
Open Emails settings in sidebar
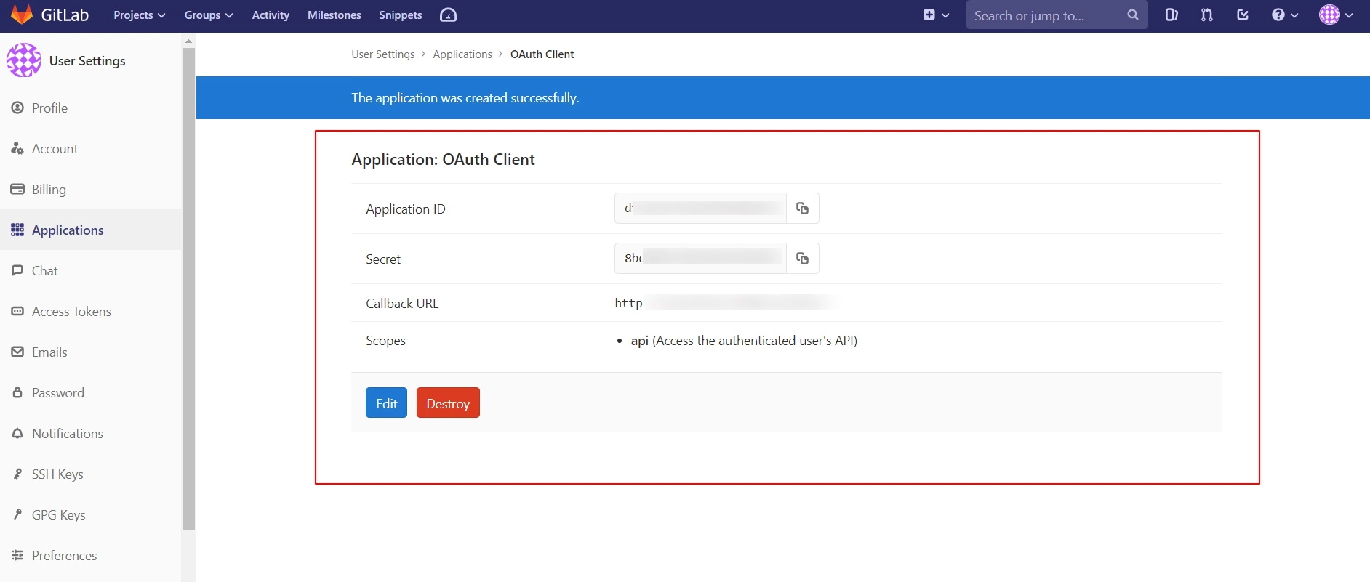point(91,352)
